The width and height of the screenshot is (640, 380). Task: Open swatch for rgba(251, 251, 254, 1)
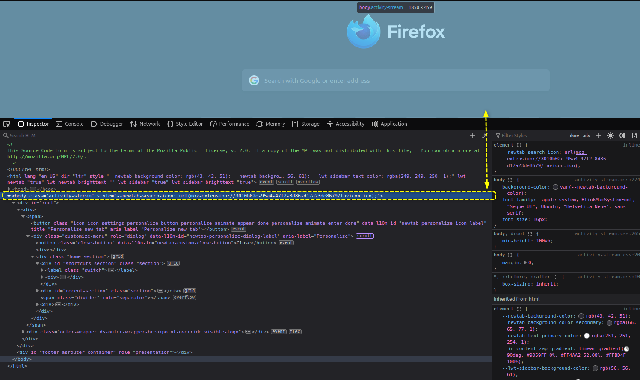click(587, 336)
